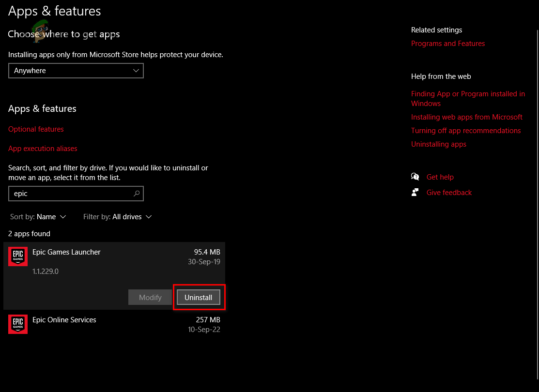Click the 2 apps found text
The image size is (539, 392).
pos(29,234)
